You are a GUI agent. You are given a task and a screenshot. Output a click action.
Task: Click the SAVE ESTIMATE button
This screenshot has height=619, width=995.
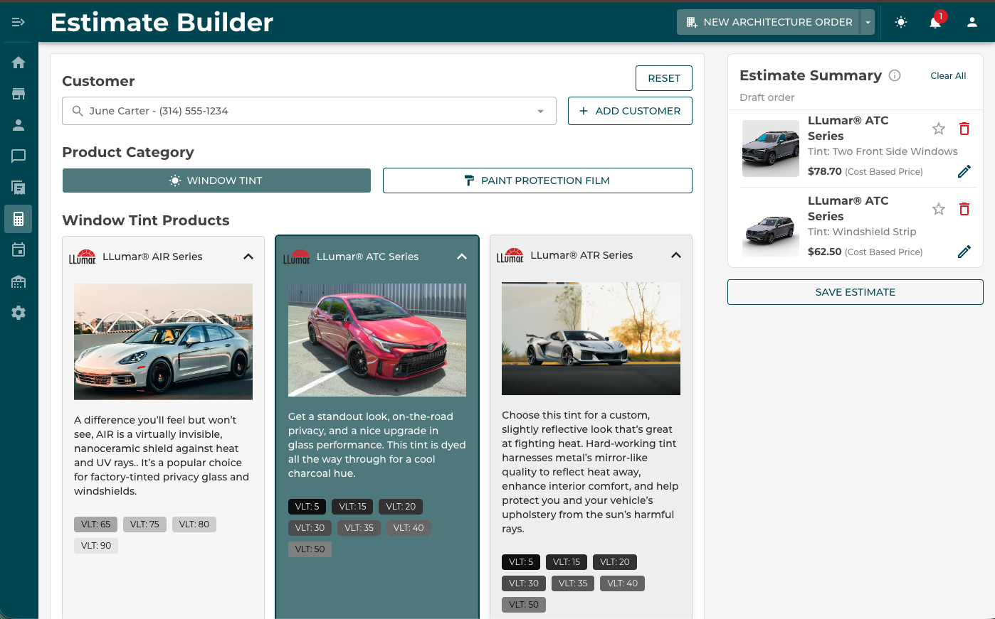pos(855,292)
